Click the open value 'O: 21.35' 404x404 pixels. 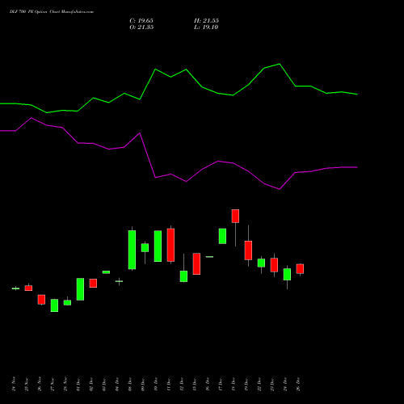141,27
